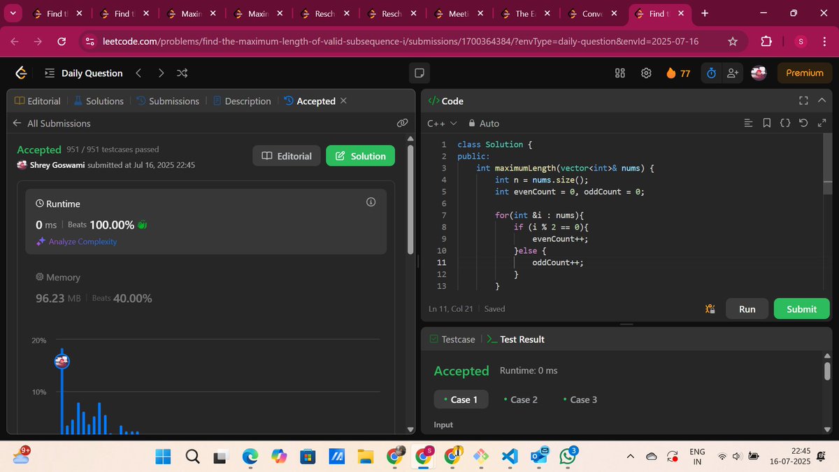
Task: Invite a collaborator icon
Action: click(733, 73)
